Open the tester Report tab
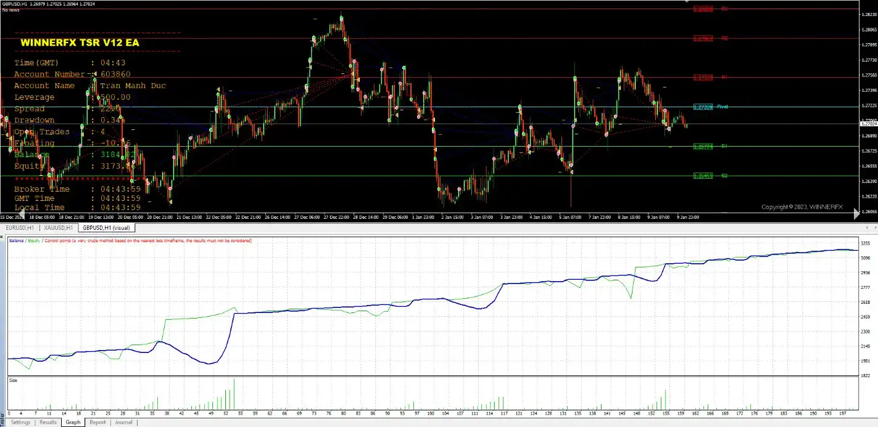 (97, 423)
